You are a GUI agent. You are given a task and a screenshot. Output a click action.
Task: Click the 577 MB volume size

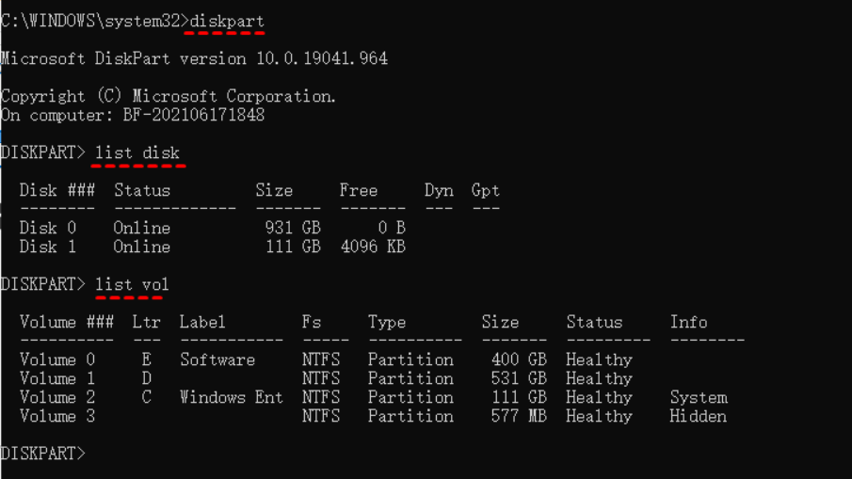(519, 416)
